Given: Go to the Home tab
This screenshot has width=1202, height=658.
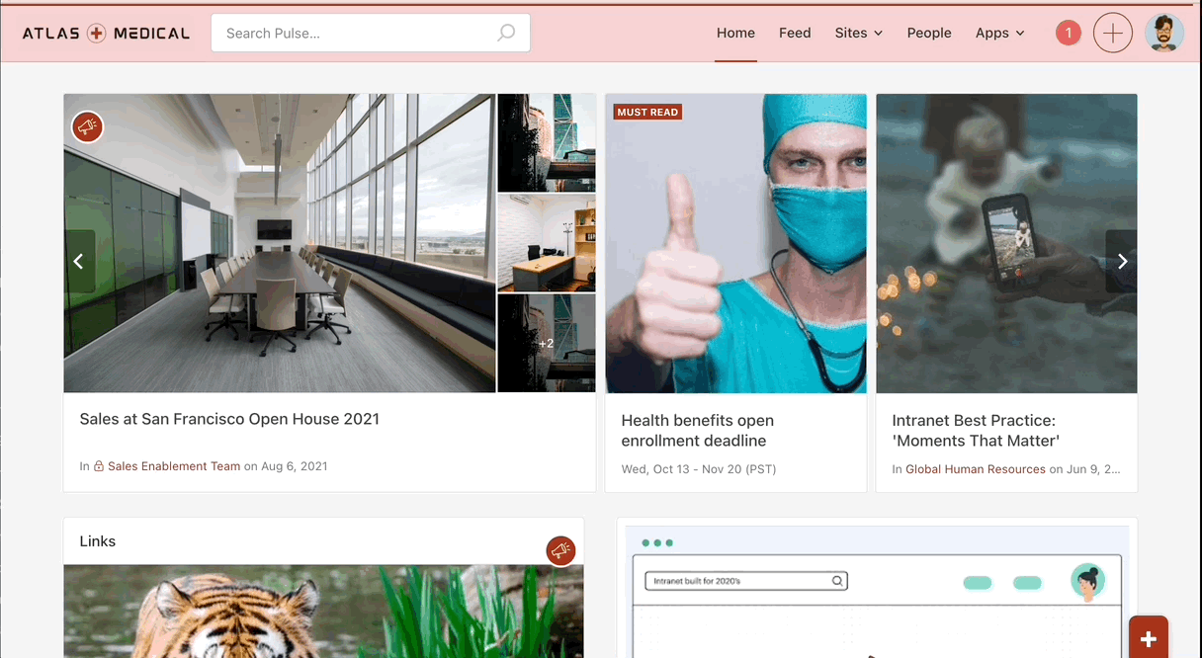Looking at the screenshot, I should [x=735, y=33].
